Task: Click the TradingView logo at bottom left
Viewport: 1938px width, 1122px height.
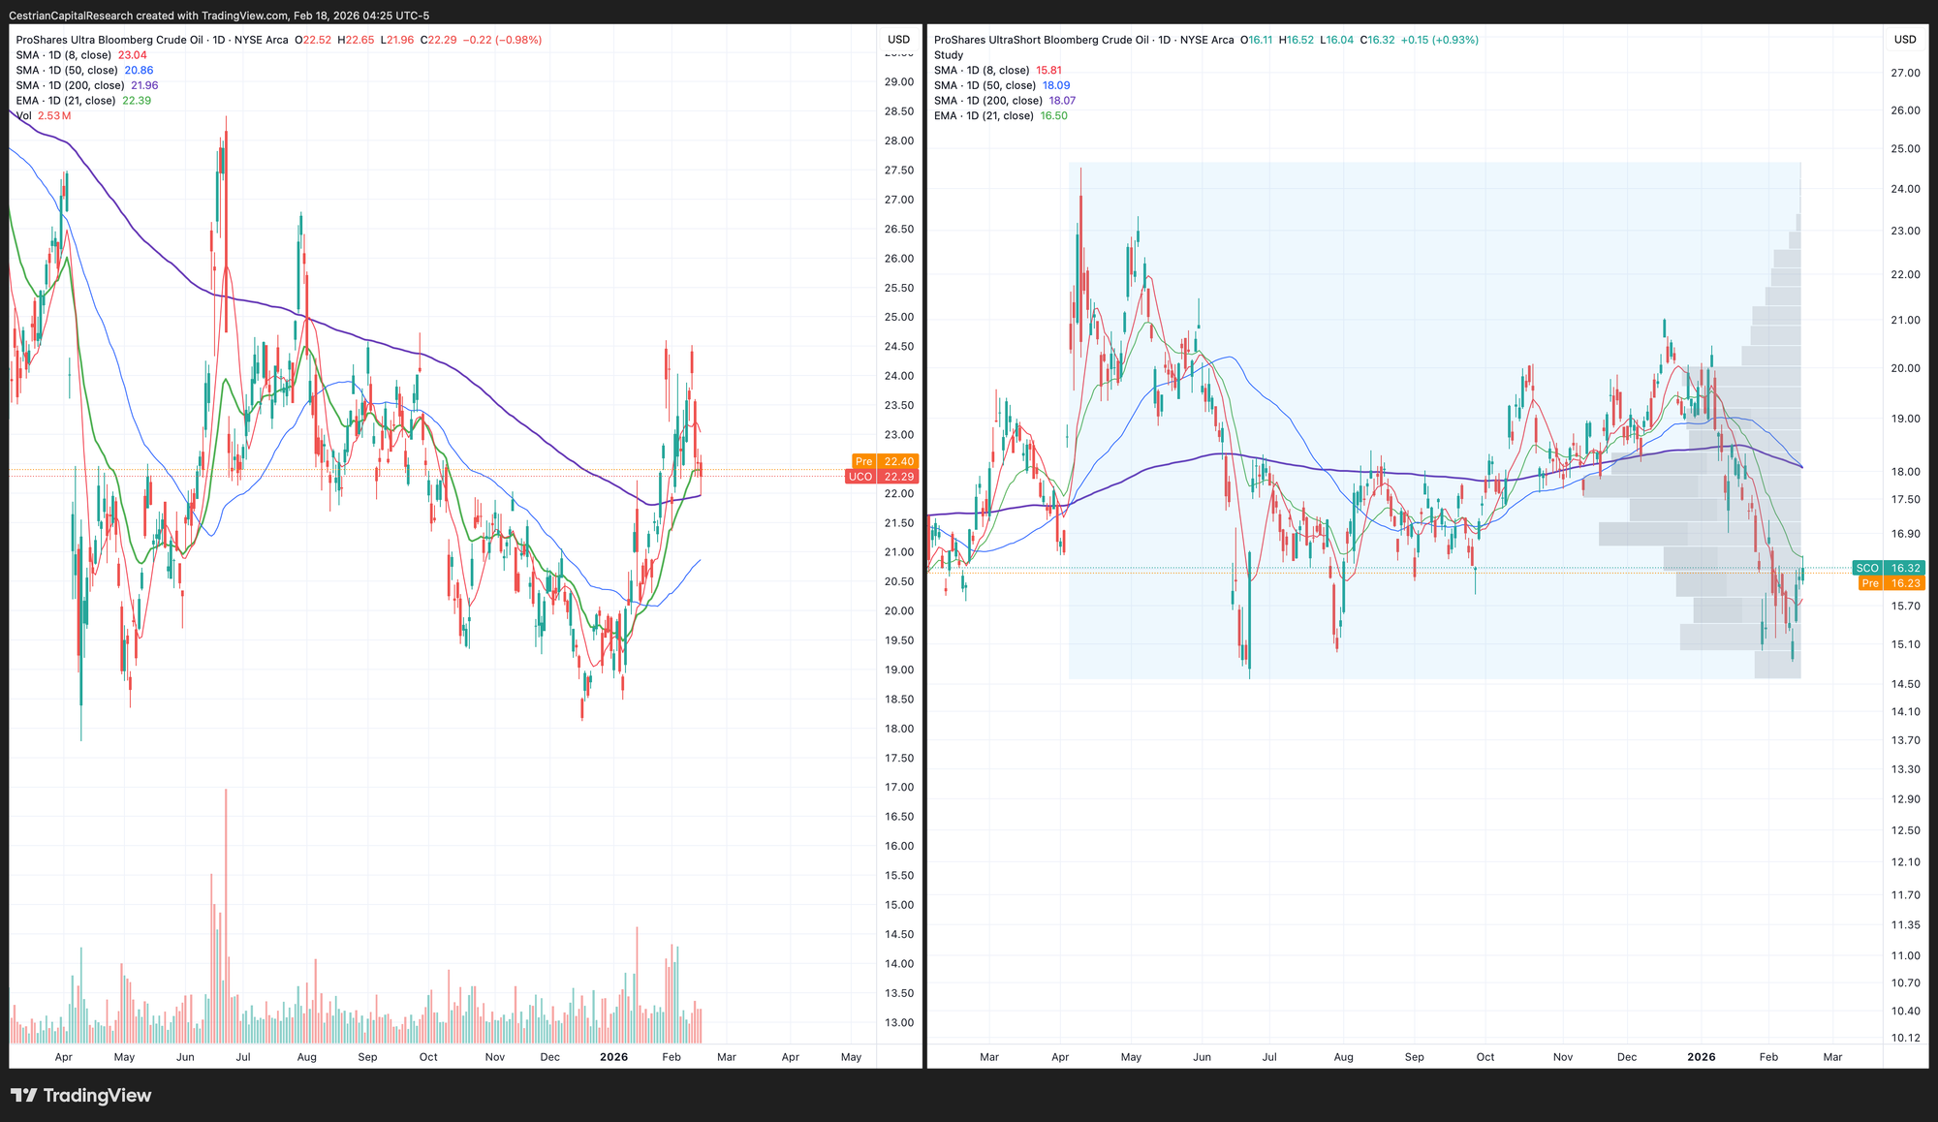Action: [x=81, y=1096]
